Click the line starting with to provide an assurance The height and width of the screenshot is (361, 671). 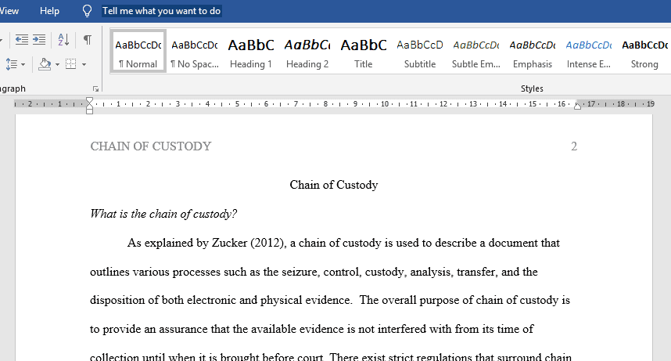pos(311,329)
